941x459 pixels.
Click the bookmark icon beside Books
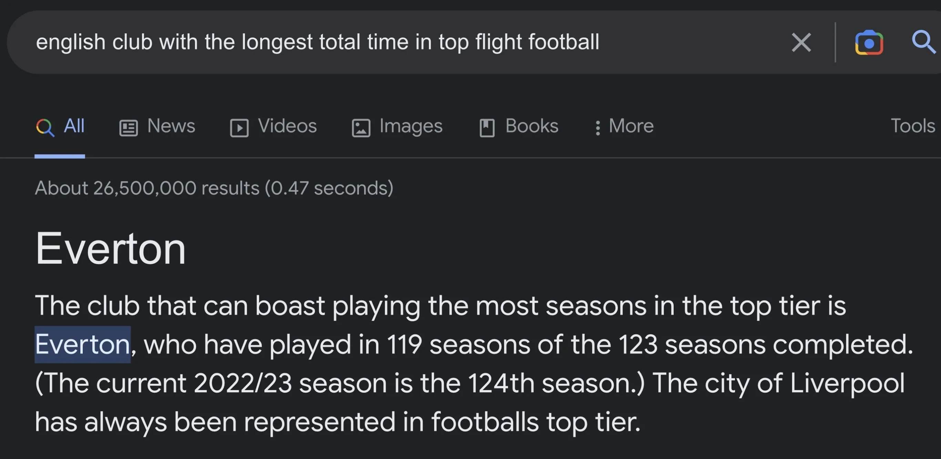click(487, 128)
